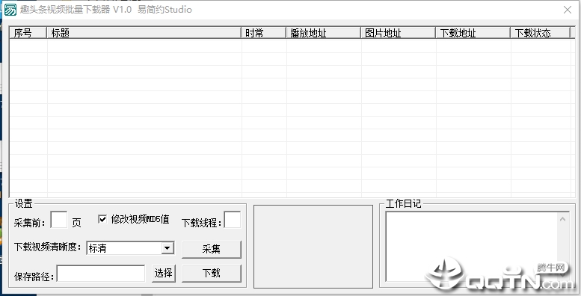Click the 保存路径 text field
Image resolution: width=581 pixels, height=296 pixels.
(x=101, y=274)
